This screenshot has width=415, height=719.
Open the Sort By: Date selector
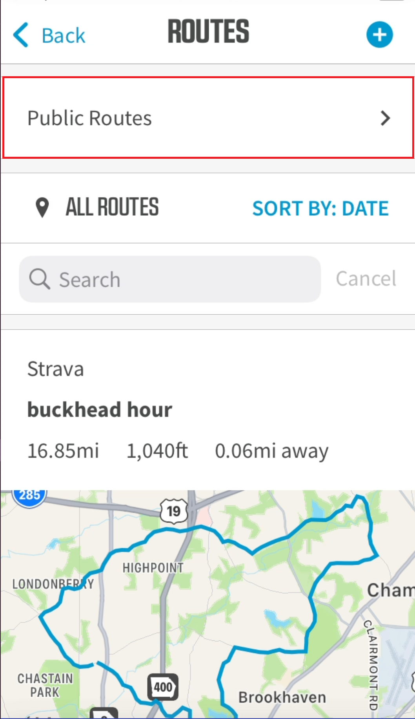pyautogui.click(x=320, y=208)
